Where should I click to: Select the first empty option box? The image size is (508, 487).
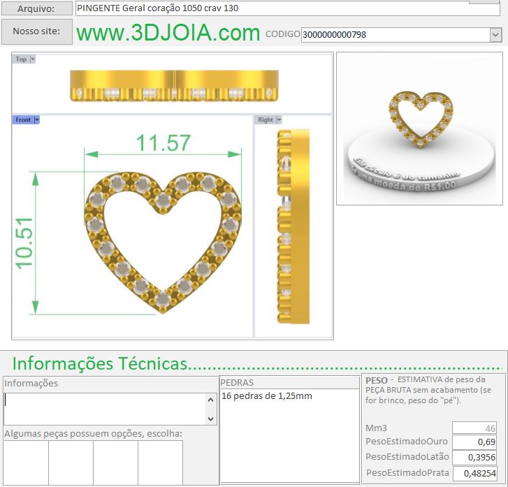[26, 461]
